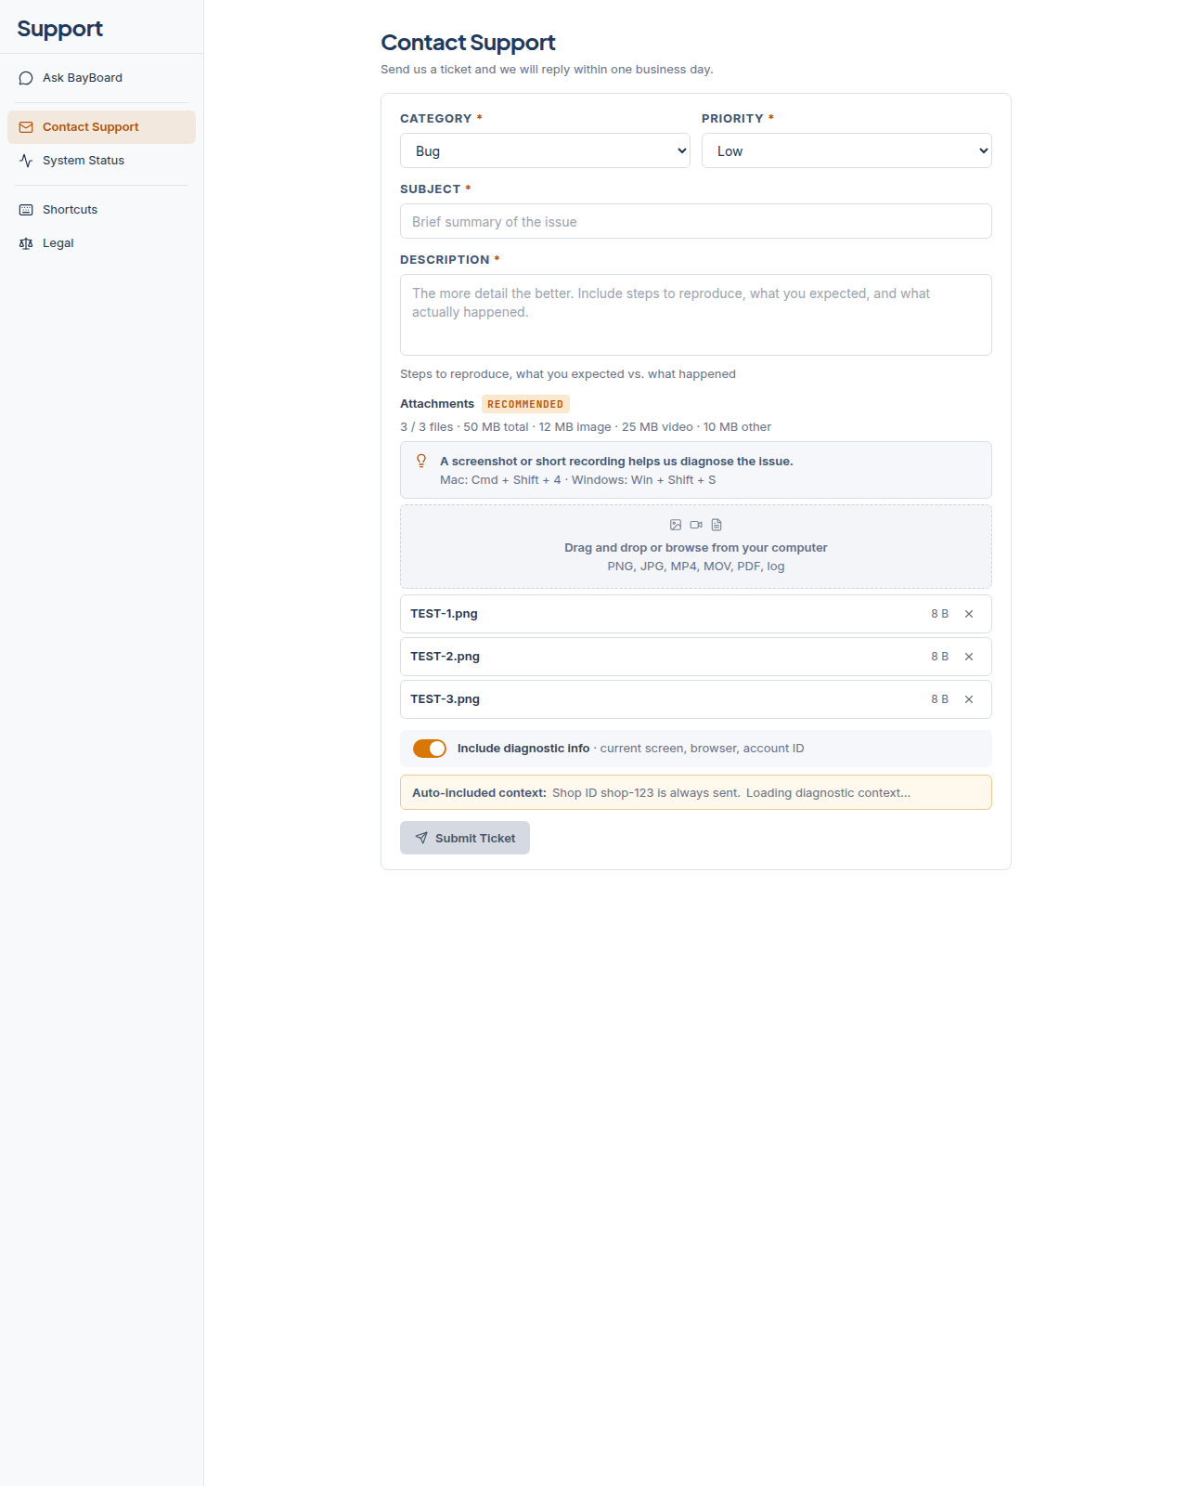The width and height of the screenshot is (1188, 1486).
Task: Open Legal page in sidebar
Action: point(101,243)
